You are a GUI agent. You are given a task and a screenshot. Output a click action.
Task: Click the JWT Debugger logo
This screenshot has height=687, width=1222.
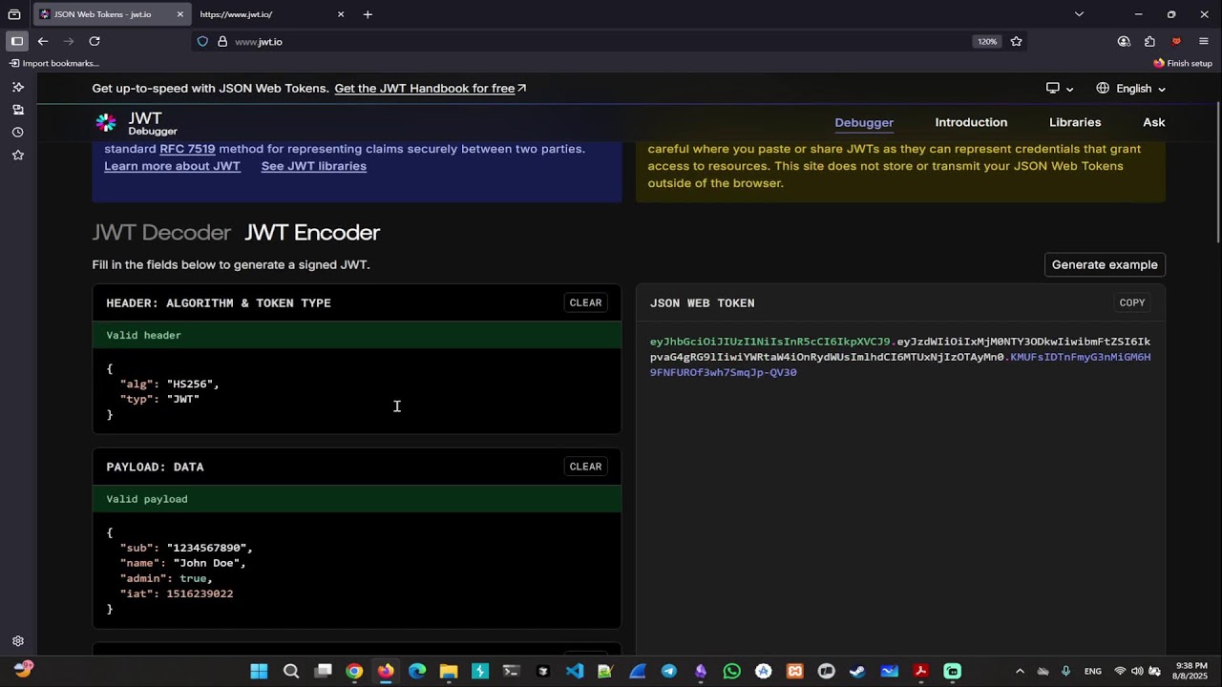pos(137,123)
